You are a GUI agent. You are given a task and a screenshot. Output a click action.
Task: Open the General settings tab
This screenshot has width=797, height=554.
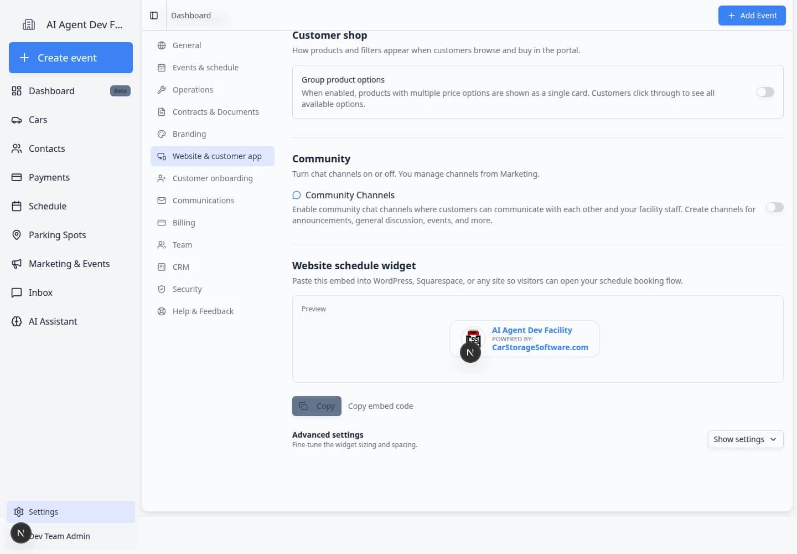(213, 45)
